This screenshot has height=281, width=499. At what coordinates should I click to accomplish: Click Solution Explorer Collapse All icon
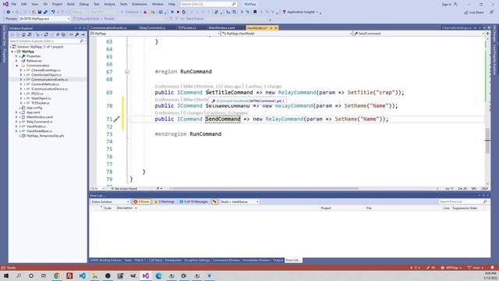click(58, 34)
